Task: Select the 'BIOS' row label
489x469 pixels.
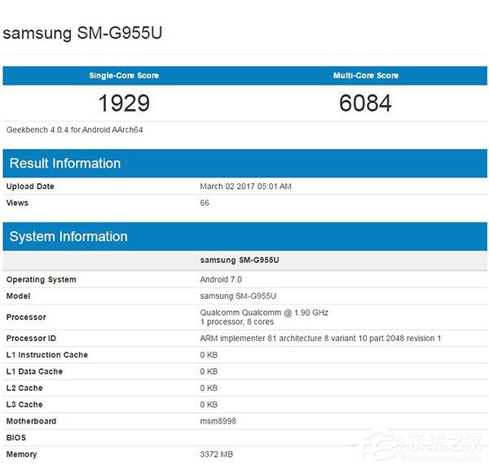Action: 16,438
